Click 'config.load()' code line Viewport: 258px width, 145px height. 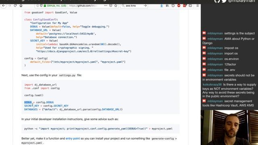pyautogui.click(x=34, y=95)
